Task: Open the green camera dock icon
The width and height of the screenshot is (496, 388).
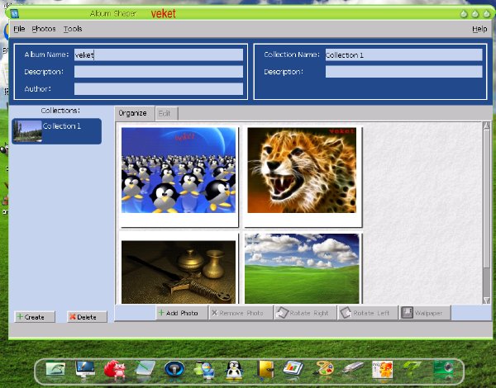Action: coord(443,369)
